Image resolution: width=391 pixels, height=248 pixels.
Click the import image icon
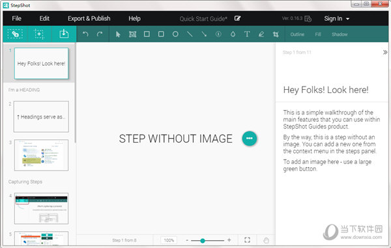64,34
